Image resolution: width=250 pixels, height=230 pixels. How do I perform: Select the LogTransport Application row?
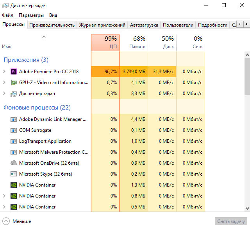click(102, 141)
